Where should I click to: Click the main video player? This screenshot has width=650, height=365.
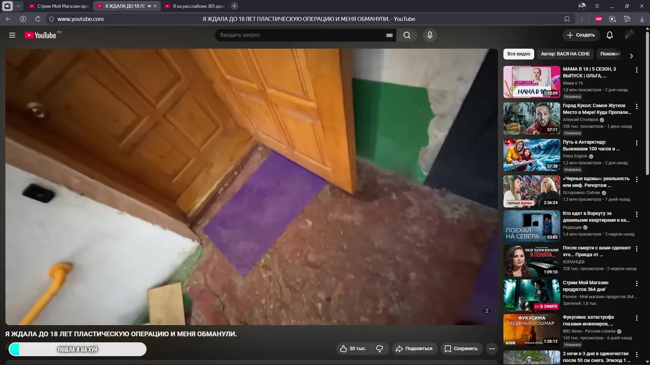coord(251,187)
